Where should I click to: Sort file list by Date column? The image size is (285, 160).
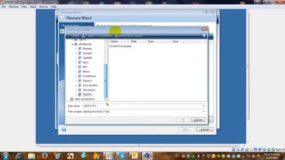pyautogui.click(x=138, y=41)
